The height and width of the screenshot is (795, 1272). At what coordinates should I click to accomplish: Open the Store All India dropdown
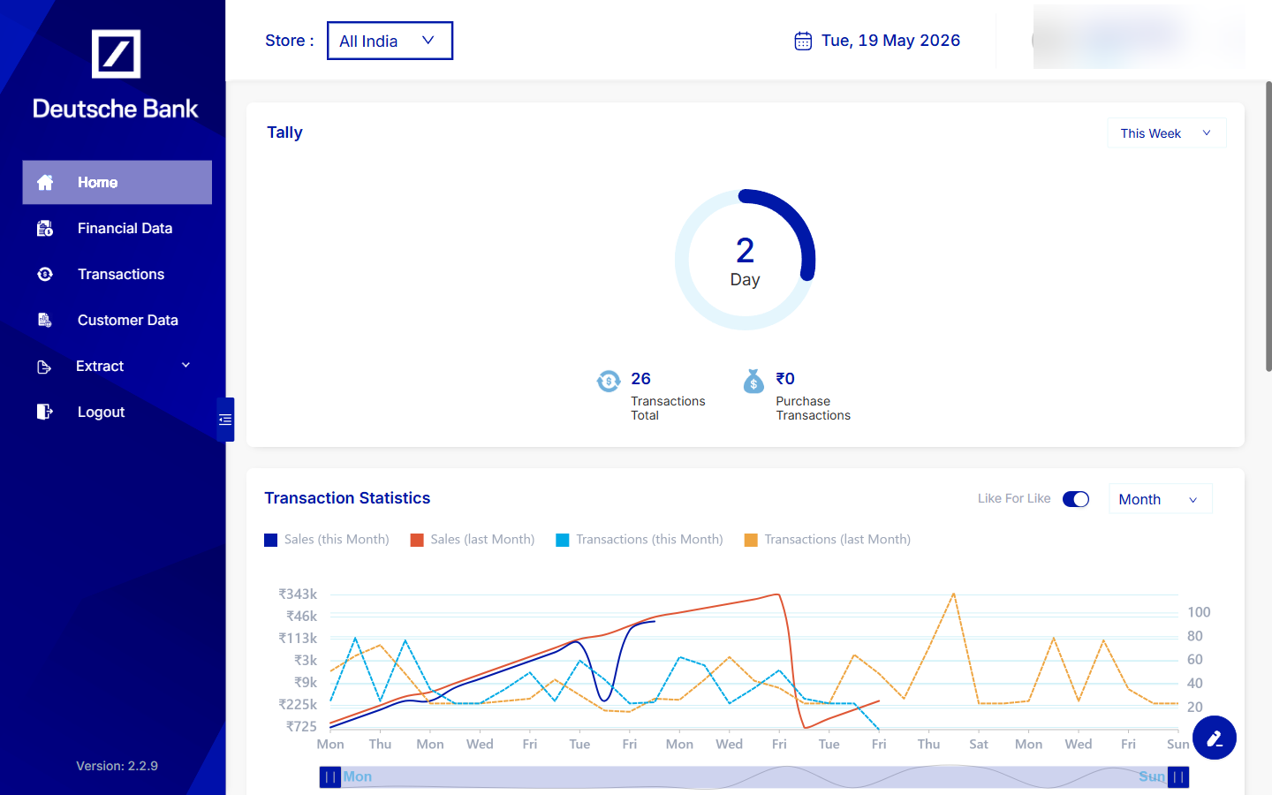point(390,41)
